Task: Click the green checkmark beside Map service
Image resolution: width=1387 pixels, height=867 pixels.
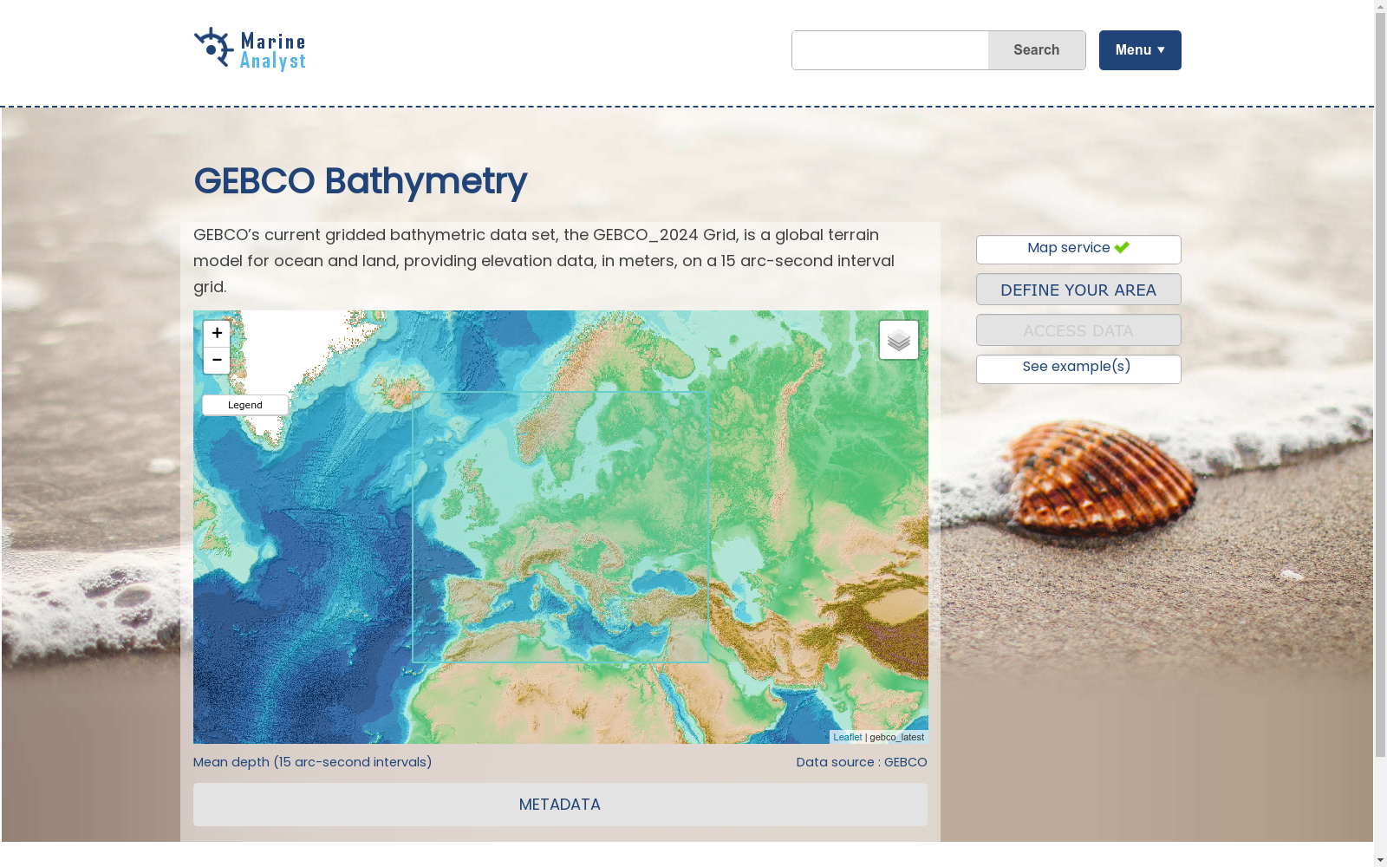Action: [x=1123, y=246]
